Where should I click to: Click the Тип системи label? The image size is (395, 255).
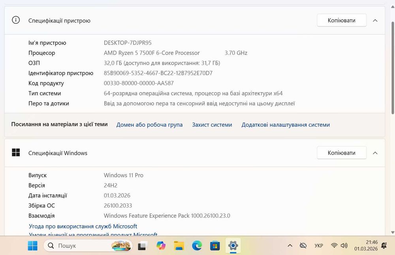click(x=45, y=94)
